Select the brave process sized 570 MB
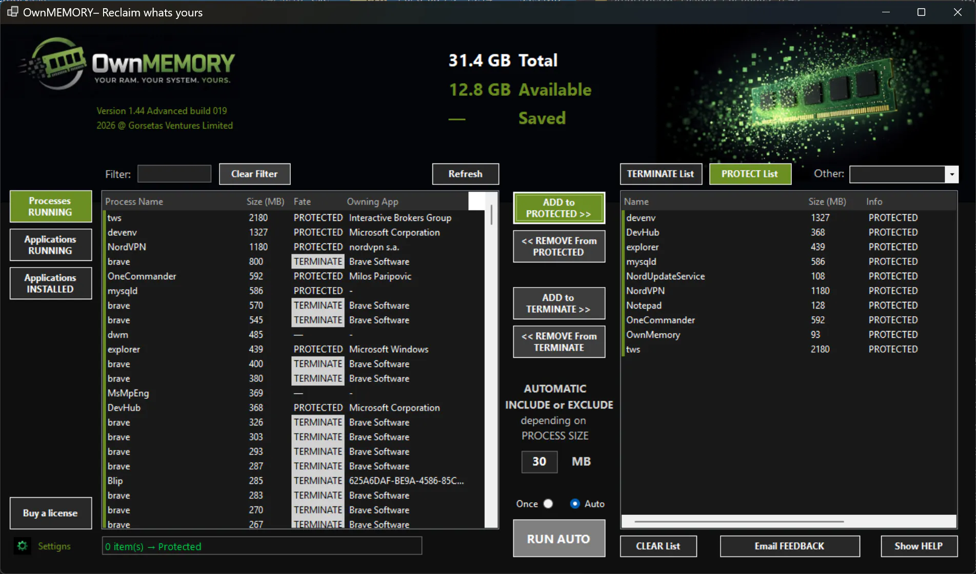 294,305
